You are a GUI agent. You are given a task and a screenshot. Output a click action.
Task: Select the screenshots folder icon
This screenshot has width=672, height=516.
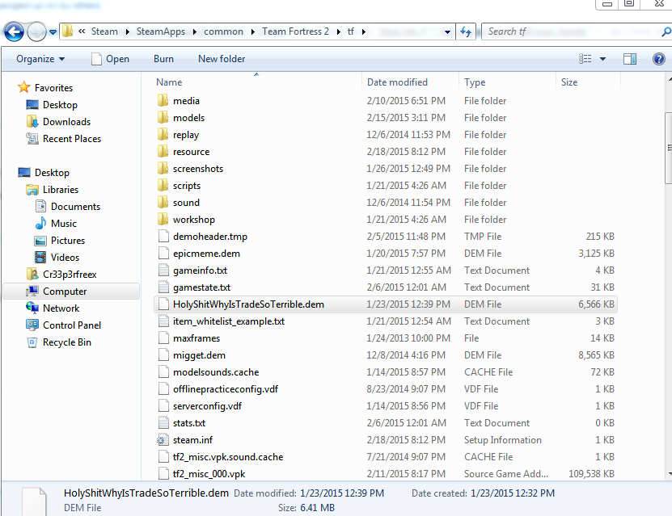pyautogui.click(x=163, y=169)
